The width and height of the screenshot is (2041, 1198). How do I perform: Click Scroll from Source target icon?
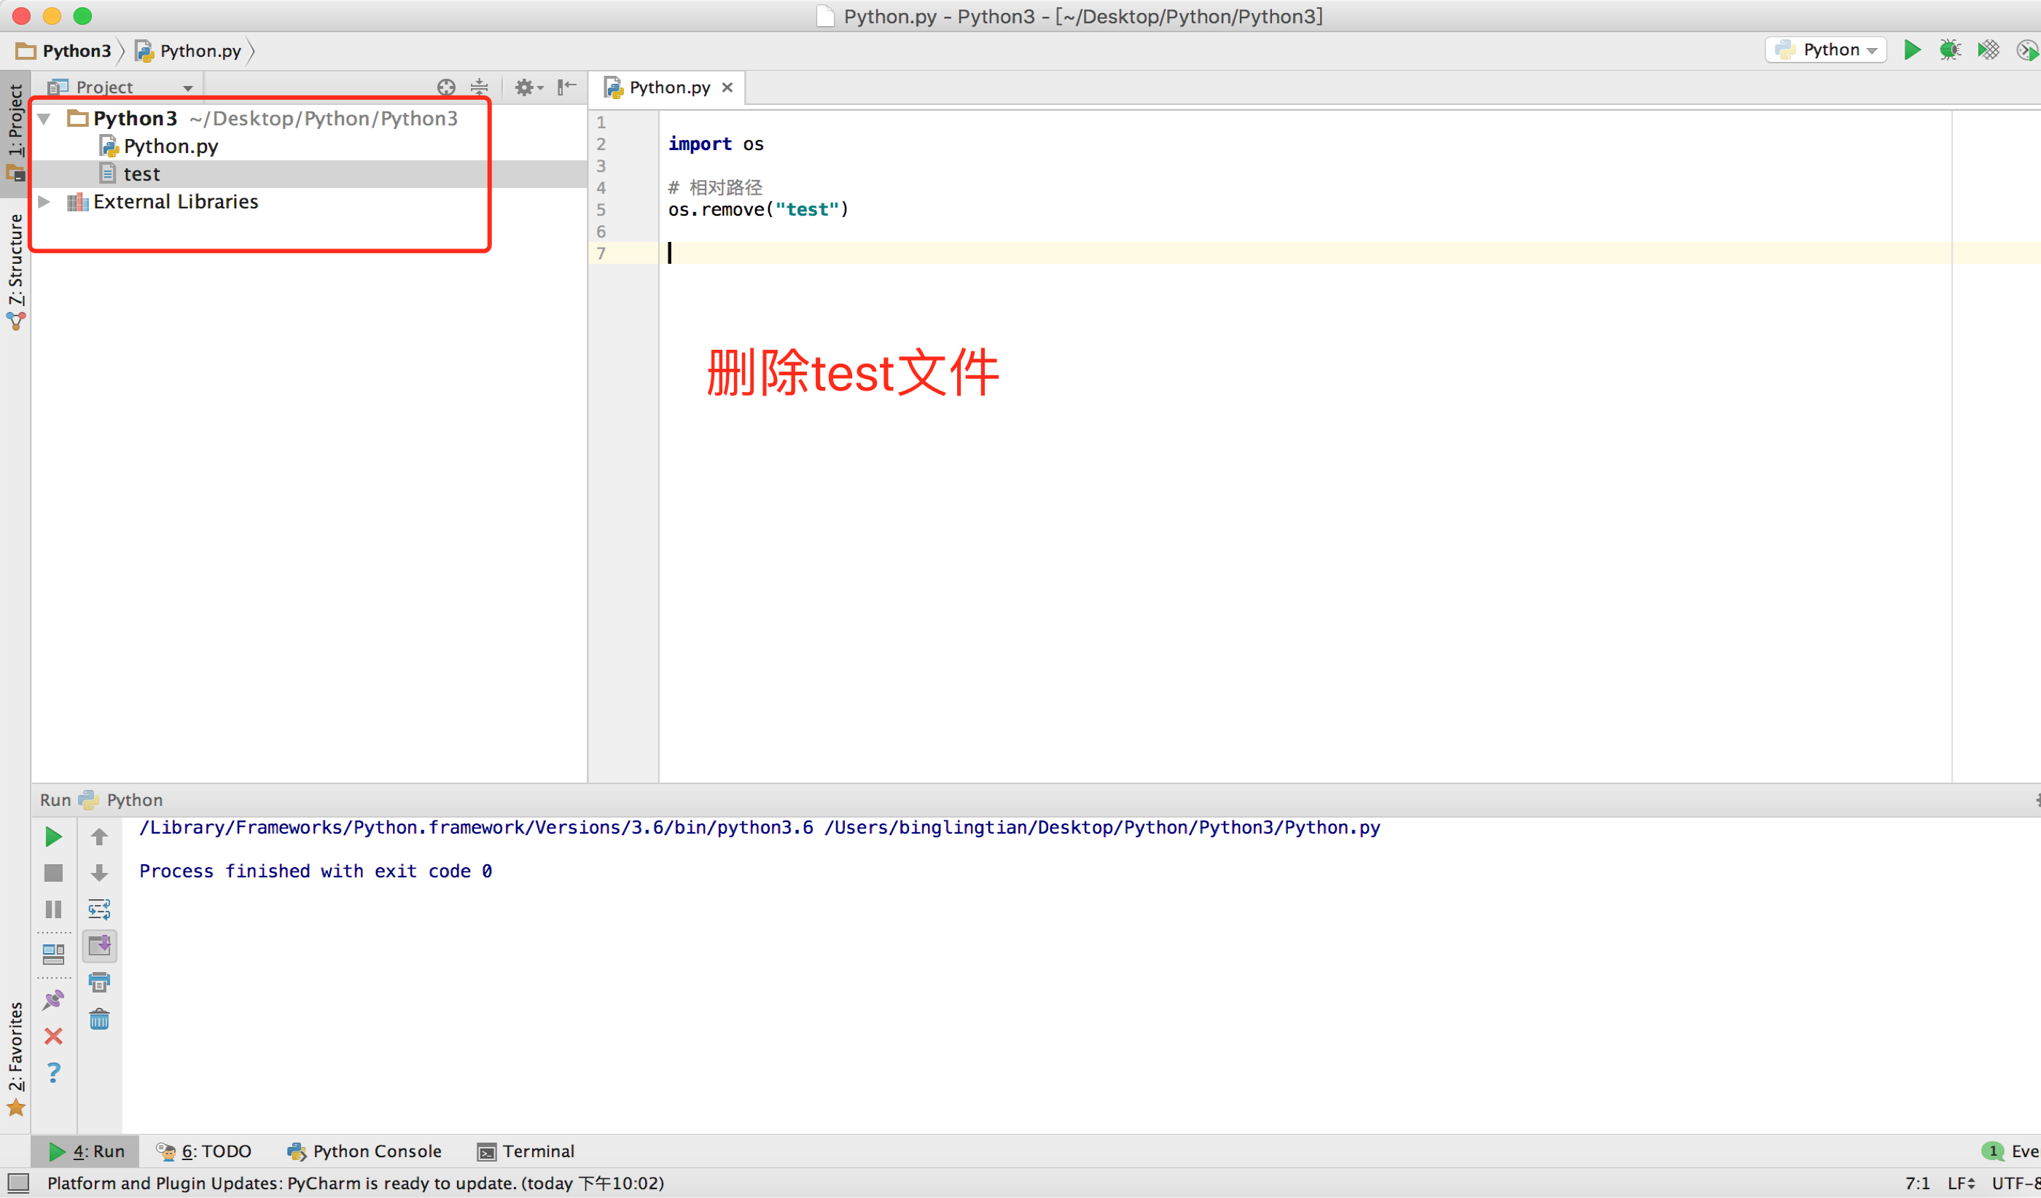[446, 87]
